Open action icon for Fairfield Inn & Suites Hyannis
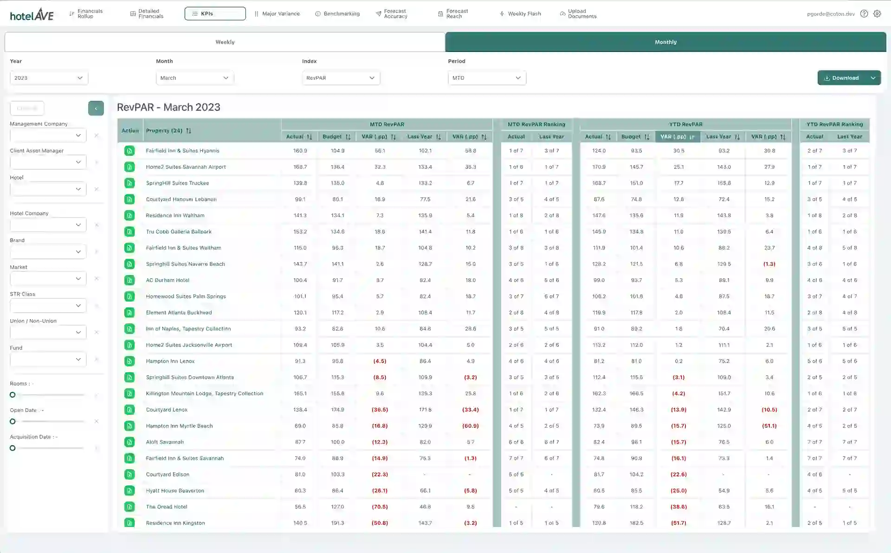891x553 pixels. (129, 151)
